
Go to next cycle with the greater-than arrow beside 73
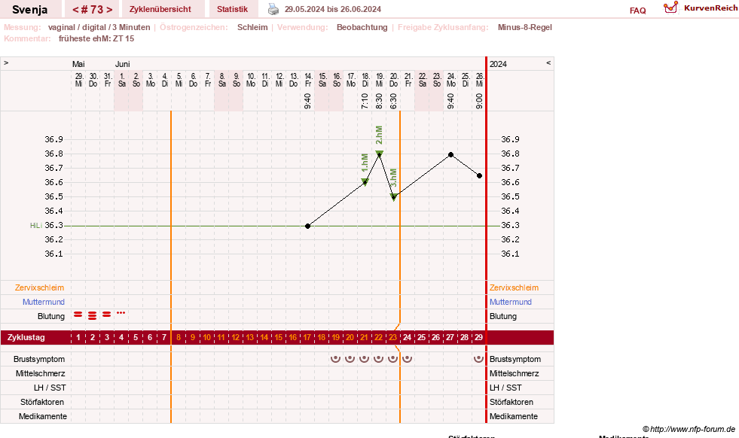109,10
